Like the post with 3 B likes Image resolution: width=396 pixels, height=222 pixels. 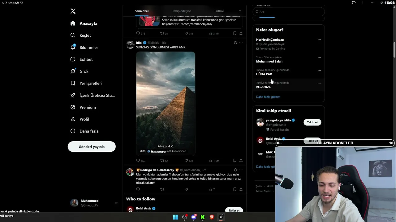(189, 33)
